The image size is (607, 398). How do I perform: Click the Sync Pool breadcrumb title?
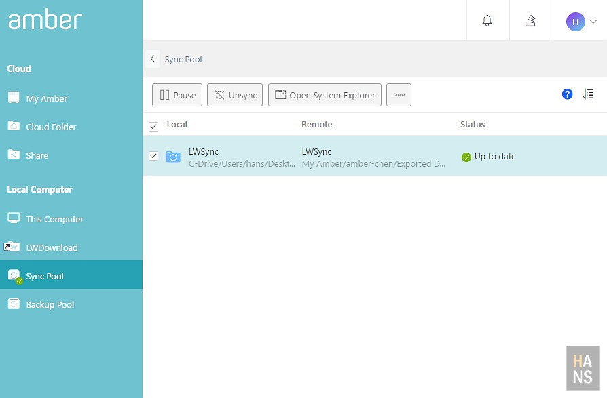point(183,59)
